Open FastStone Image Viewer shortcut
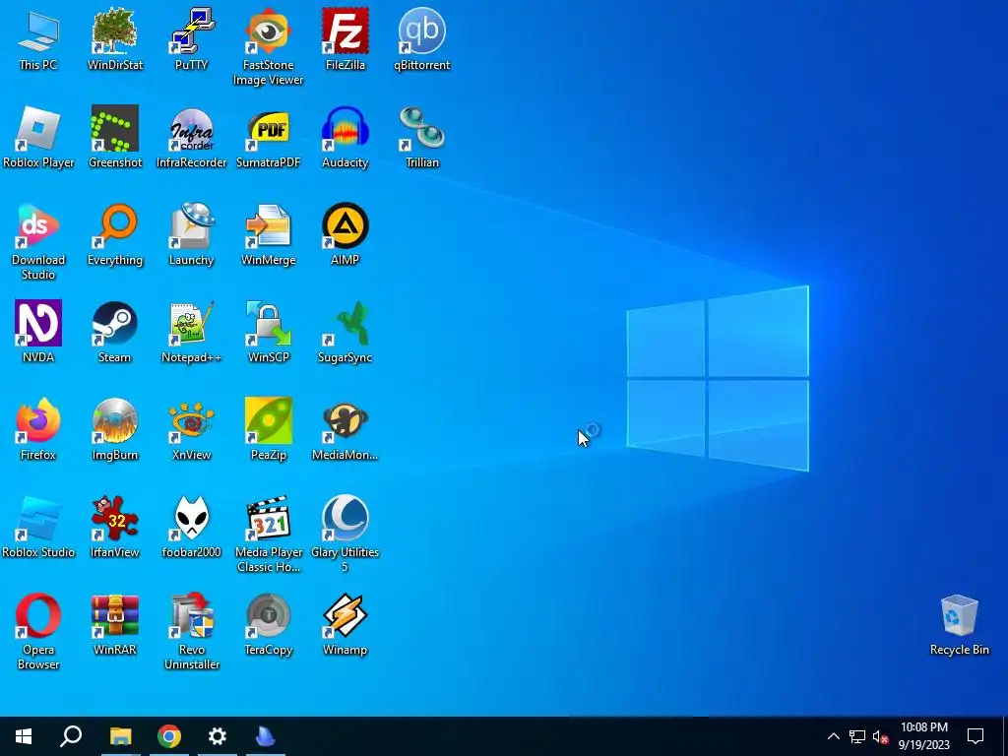 pyautogui.click(x=268, y=46)
